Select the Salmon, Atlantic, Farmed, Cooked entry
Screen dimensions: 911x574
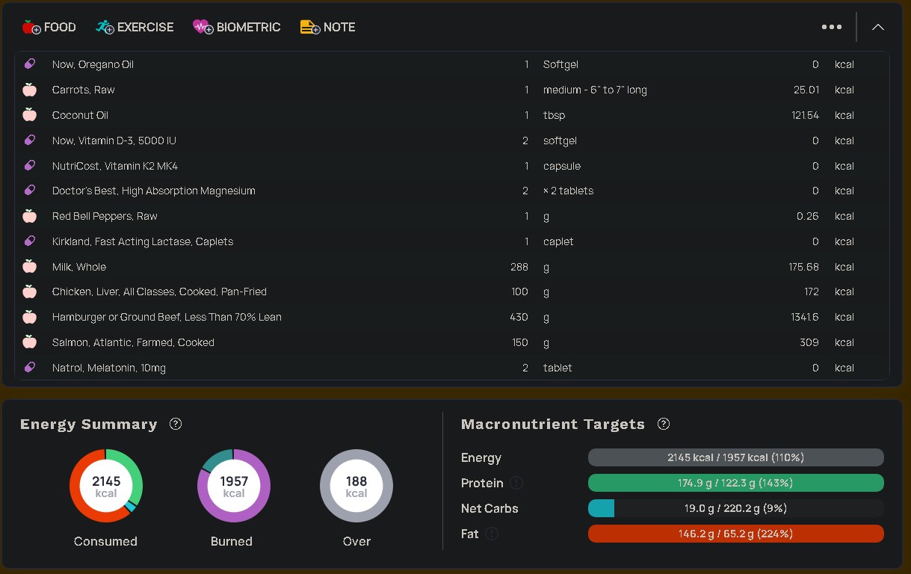point(452,342)
